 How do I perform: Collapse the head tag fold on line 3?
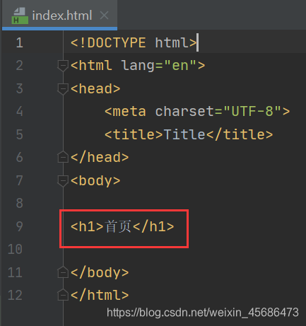click(x=63, y=88)
